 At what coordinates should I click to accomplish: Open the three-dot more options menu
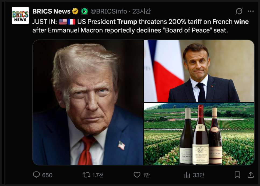tap(251, 11)
